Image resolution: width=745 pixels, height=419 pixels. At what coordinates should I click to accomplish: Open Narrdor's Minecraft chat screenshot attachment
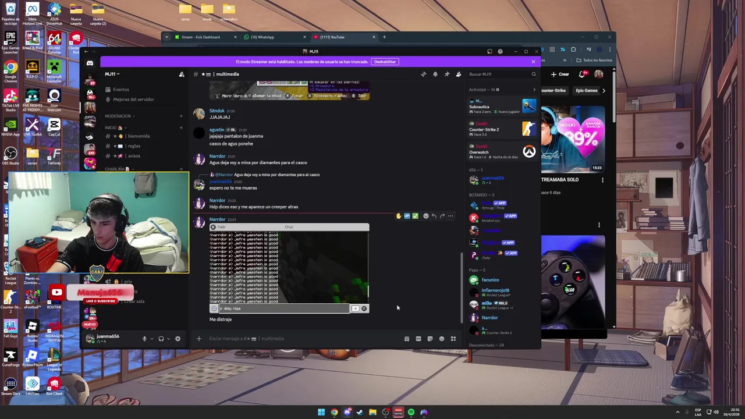click(x=289, y=268)
